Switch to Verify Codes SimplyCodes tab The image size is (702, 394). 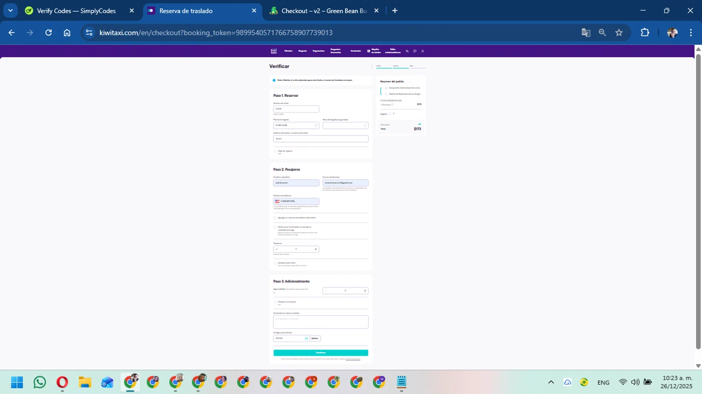pyautogui.click(x=76, y=11)
